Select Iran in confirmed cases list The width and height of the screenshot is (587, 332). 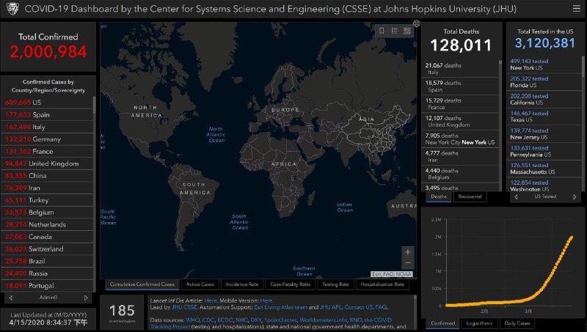(47, 188)
